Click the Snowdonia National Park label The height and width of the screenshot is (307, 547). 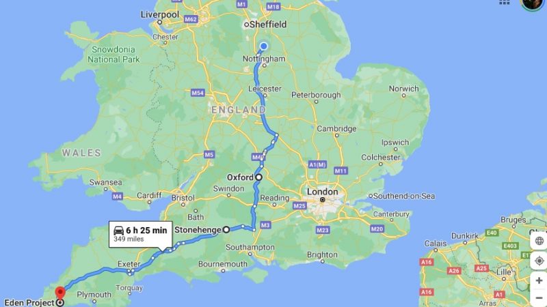(x=114, y=55)
